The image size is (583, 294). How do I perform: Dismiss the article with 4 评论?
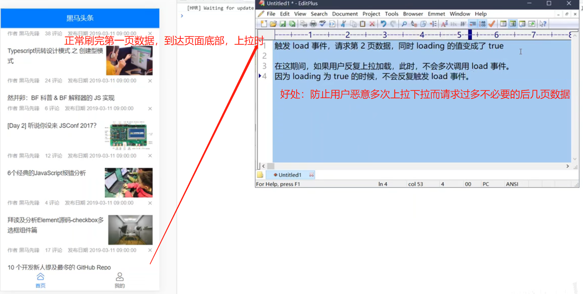click(150, 203)
